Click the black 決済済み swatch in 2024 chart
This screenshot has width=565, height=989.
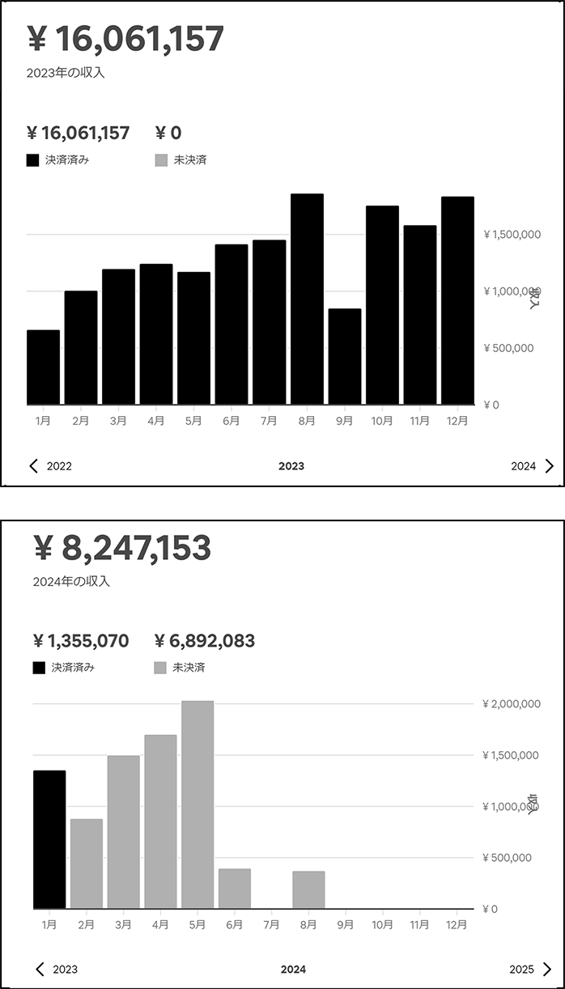tap(39, 668)
